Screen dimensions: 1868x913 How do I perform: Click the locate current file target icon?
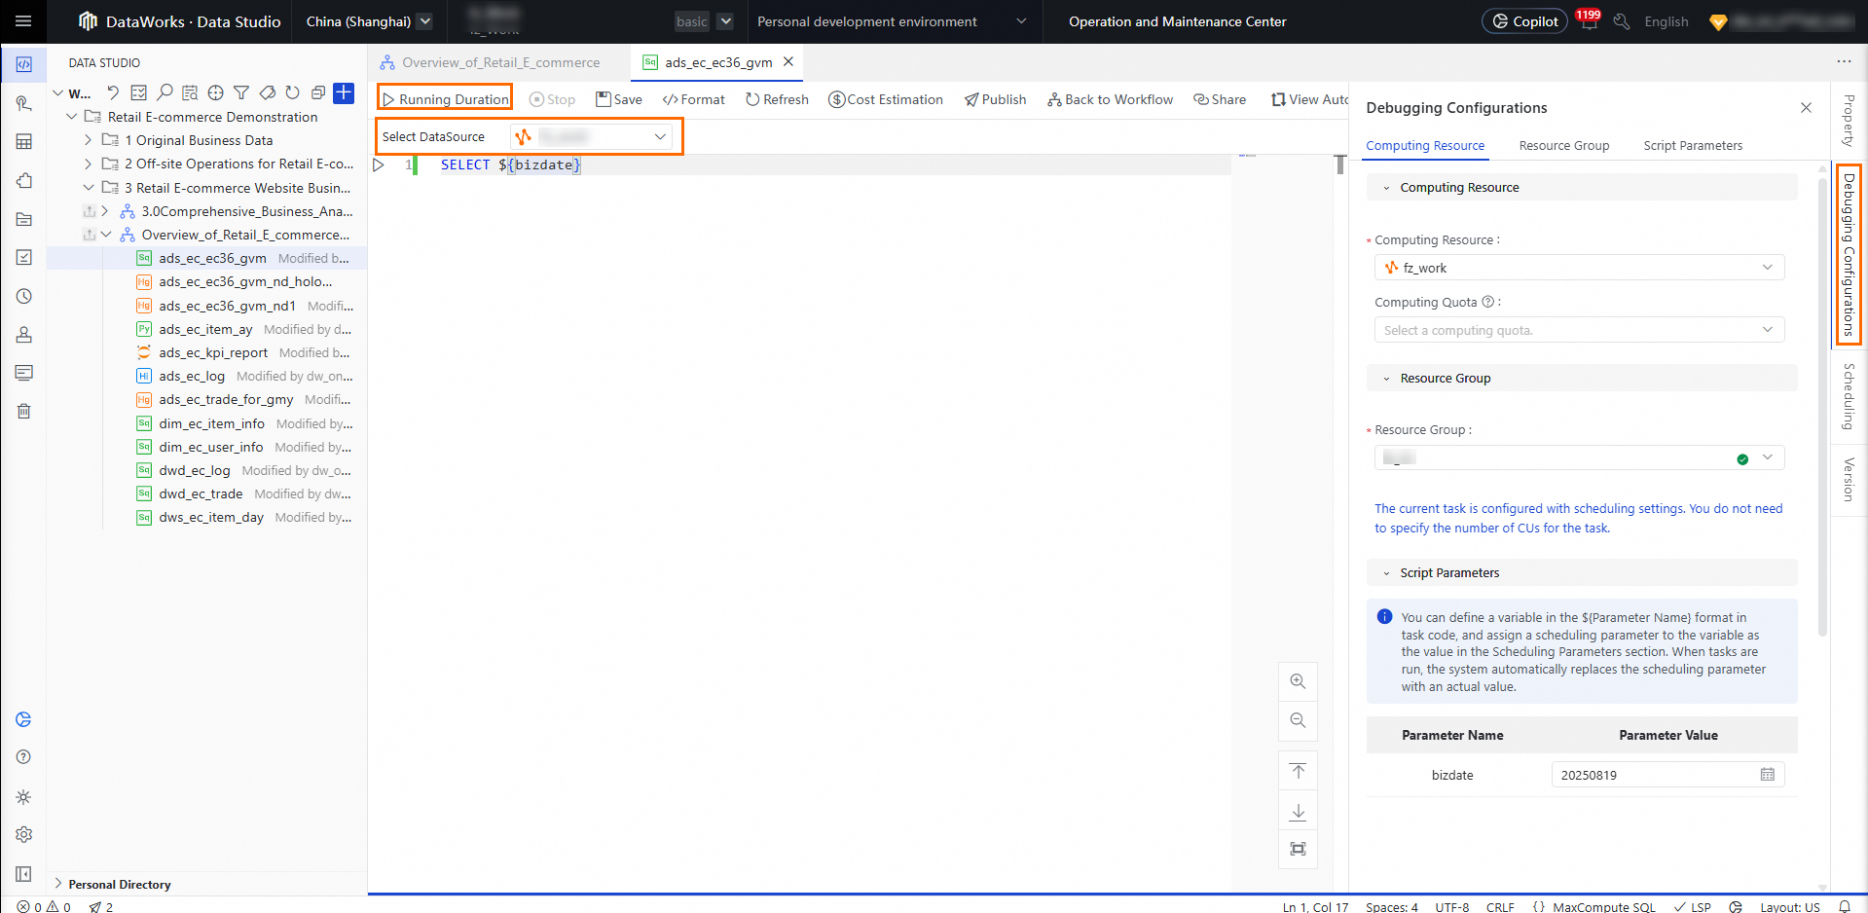(215, 92)
